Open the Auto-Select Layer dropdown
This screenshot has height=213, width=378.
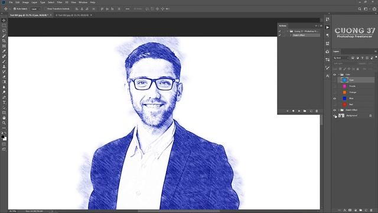pyautogui.click(x=35, y=9)
